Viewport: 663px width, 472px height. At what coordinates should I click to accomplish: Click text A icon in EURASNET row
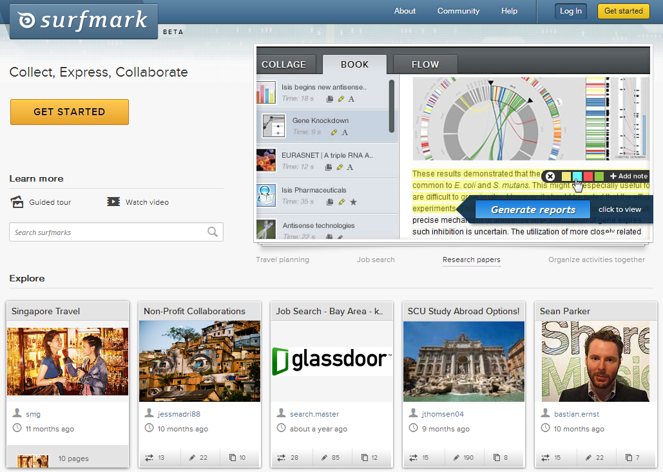pos(350,167)
